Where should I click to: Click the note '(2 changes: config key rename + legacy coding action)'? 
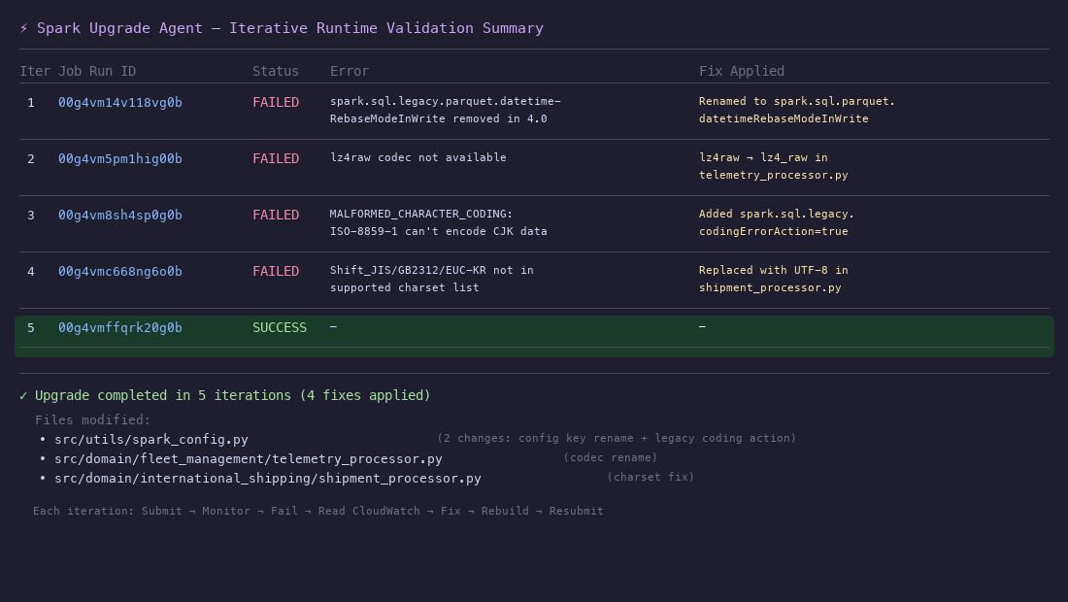tap(617, 439)
